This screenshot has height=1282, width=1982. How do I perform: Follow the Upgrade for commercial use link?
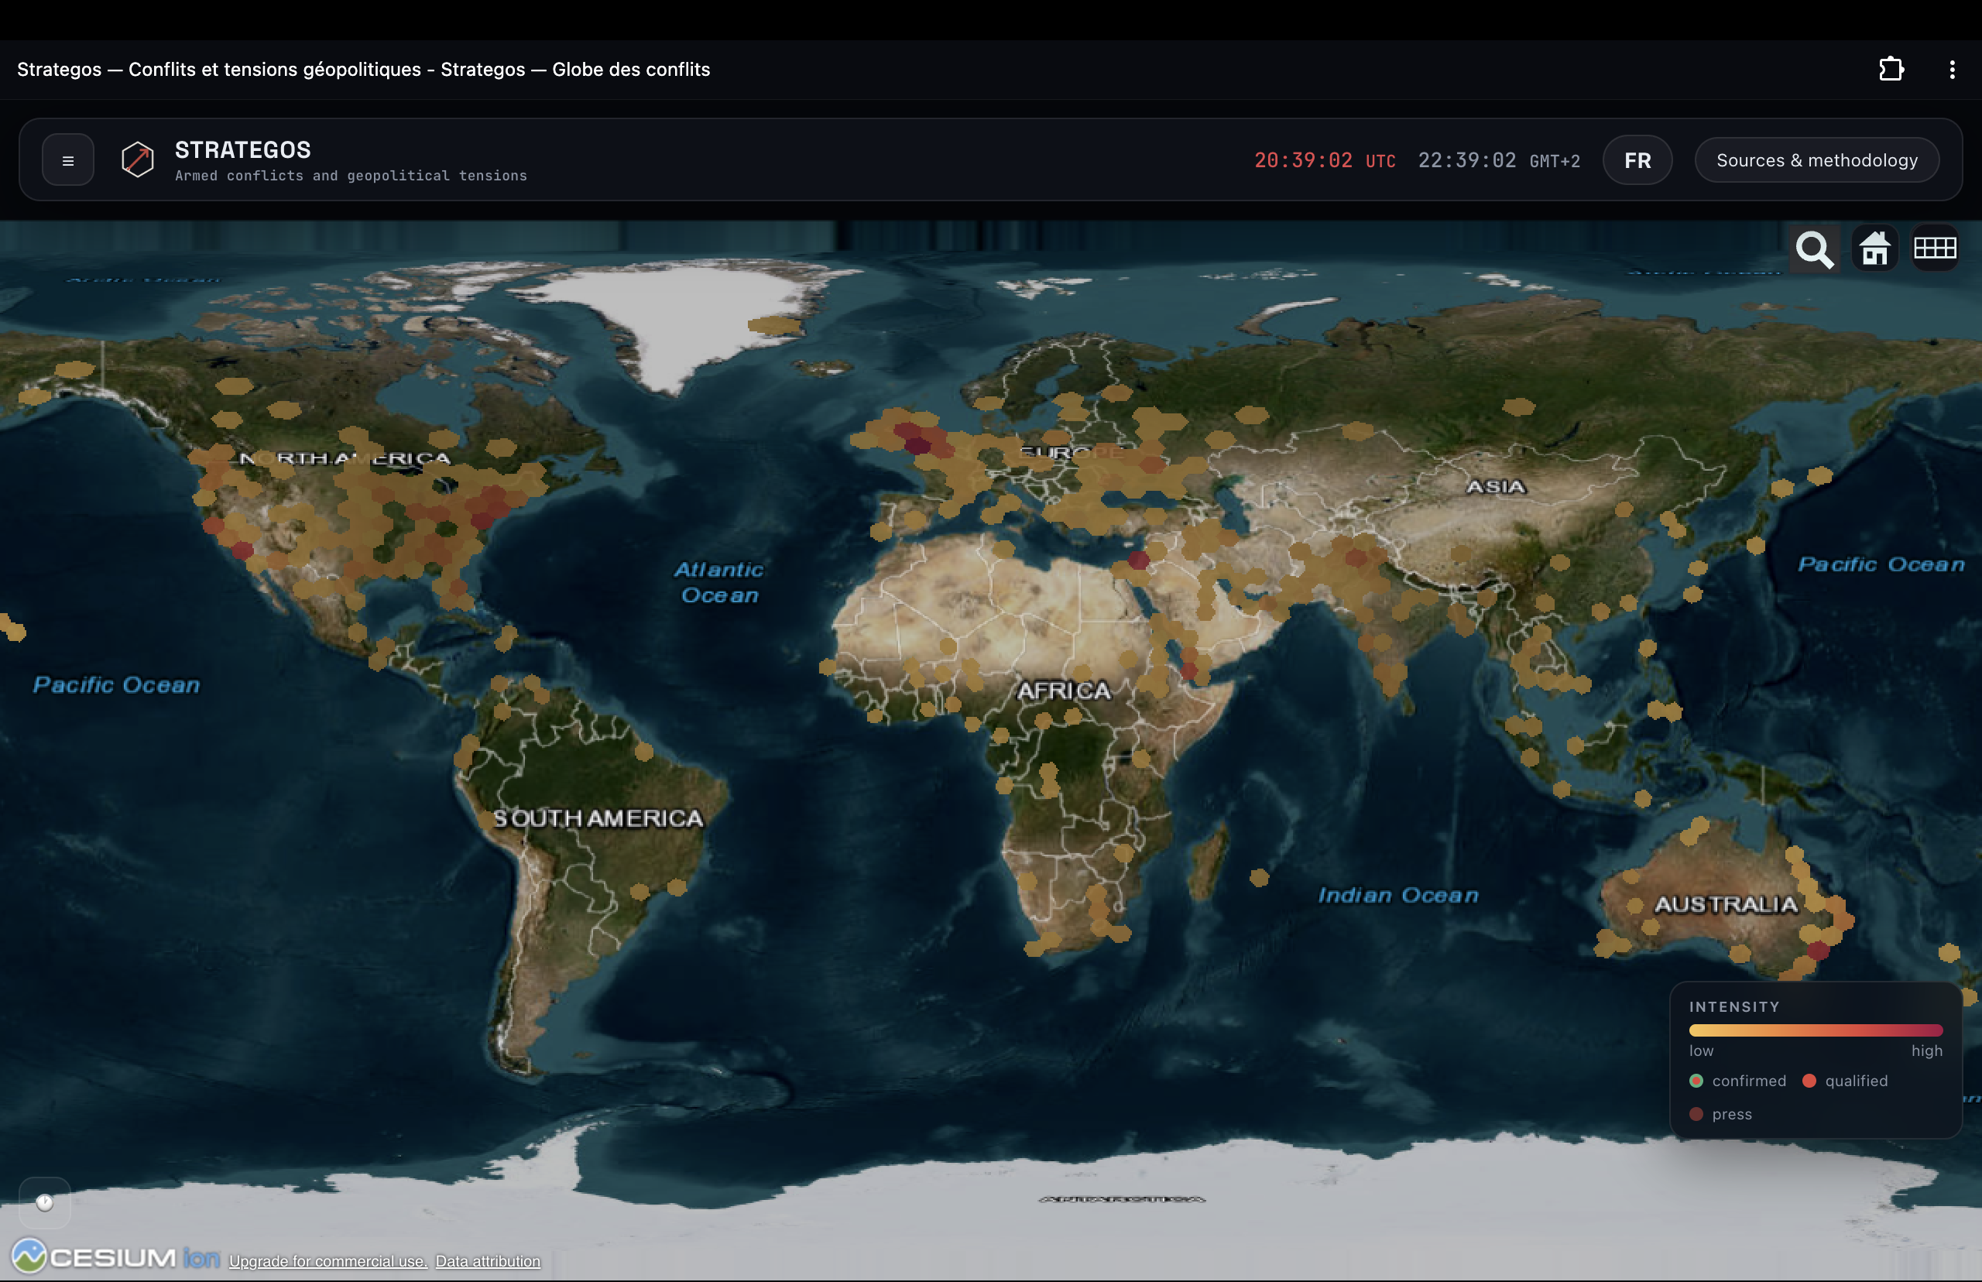point(328,1261)
